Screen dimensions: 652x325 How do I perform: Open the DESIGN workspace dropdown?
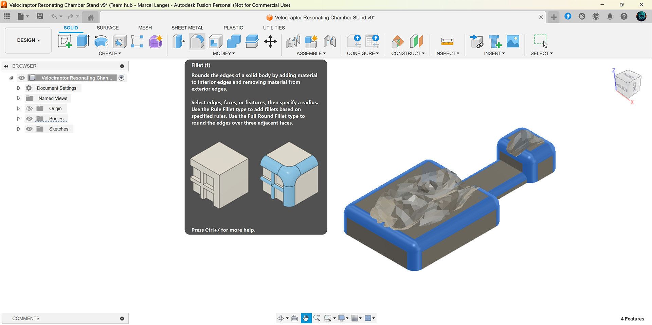[x=28, y=40]
